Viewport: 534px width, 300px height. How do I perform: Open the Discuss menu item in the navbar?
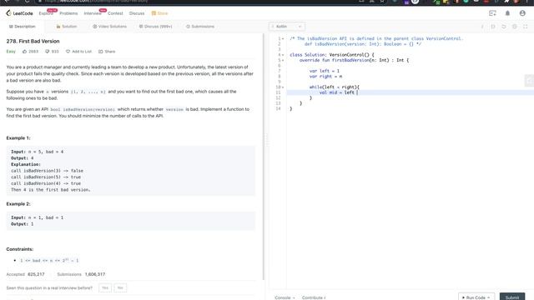pos(137,13)
